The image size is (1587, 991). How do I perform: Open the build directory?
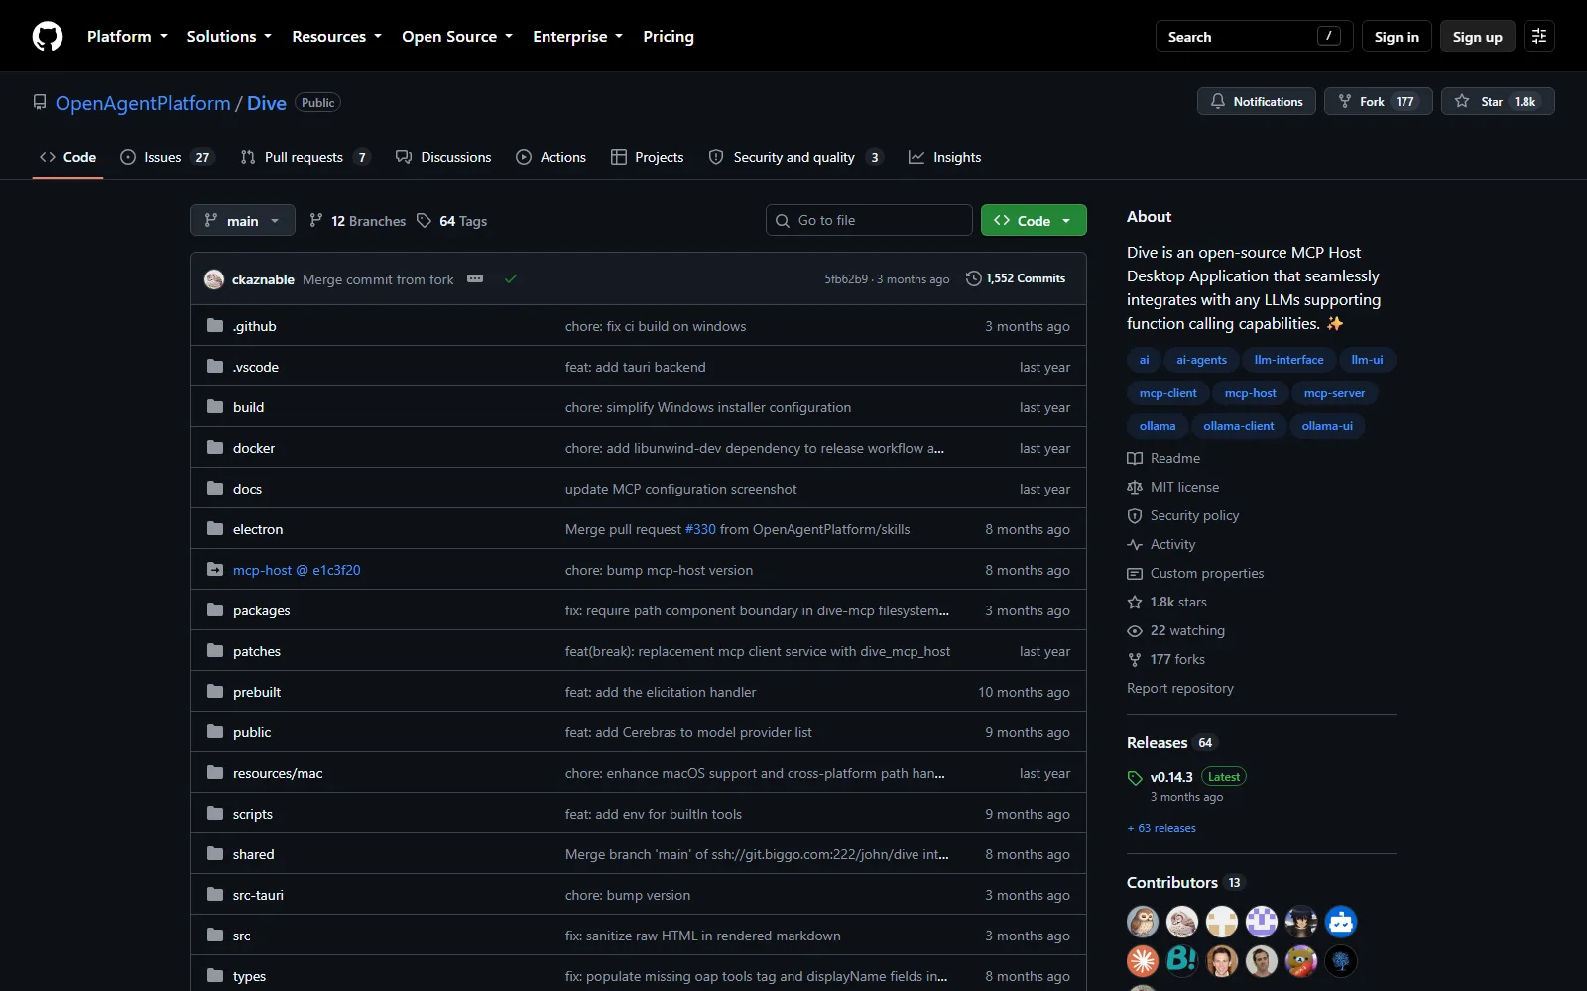coord(248,407)
